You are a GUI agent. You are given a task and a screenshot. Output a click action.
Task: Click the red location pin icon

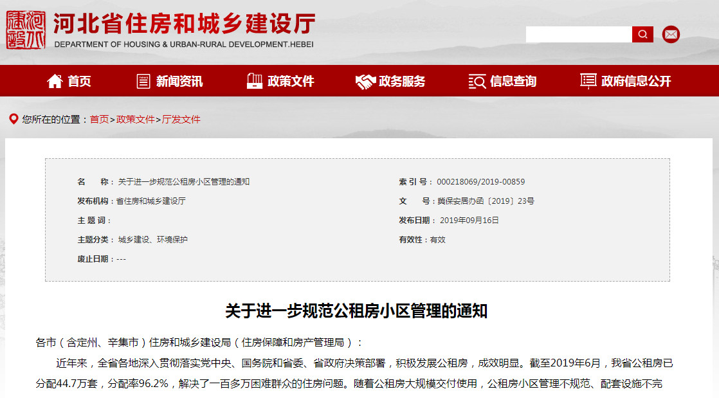(x=13, y=119)
